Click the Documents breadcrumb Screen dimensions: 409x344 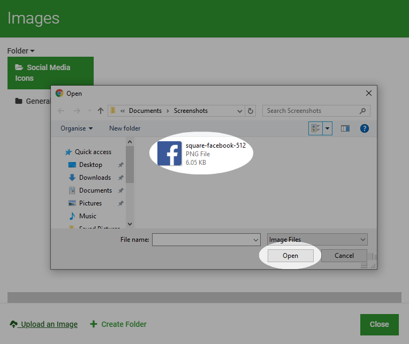(145, 111)
